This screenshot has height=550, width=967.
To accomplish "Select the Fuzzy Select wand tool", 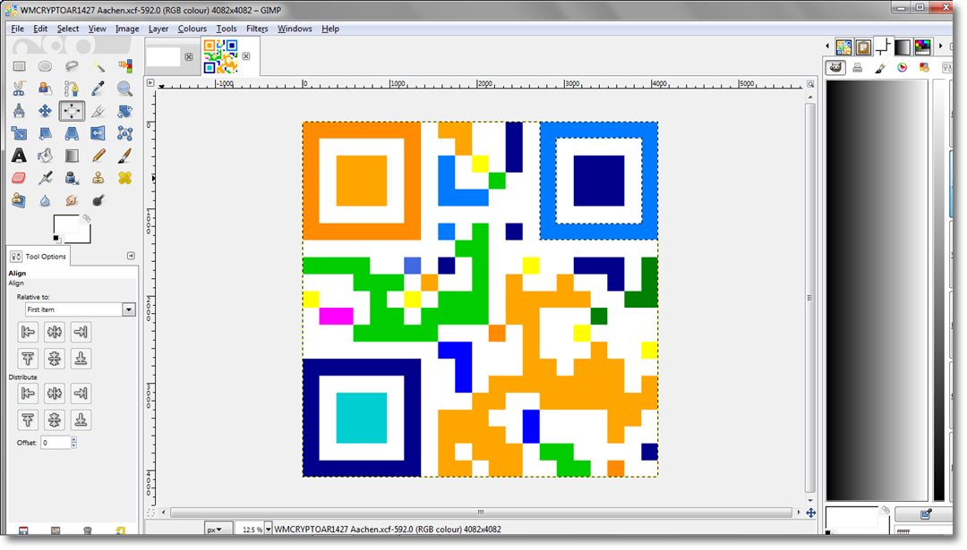I will pos(98,66).
